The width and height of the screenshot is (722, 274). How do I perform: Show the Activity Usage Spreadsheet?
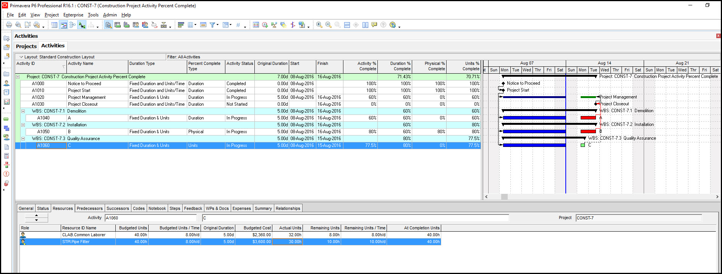point(118,25)
